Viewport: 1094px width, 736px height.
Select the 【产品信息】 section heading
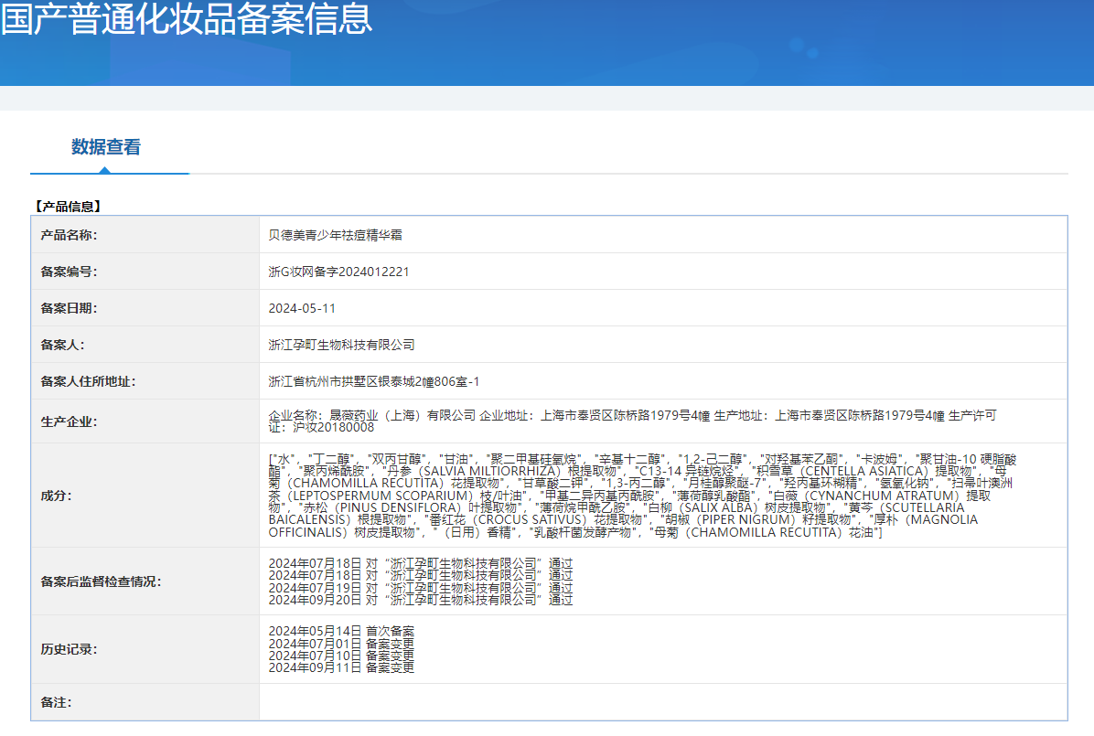[68, 207]
